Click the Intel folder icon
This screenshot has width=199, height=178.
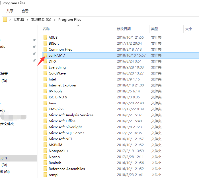click(45, 79)
